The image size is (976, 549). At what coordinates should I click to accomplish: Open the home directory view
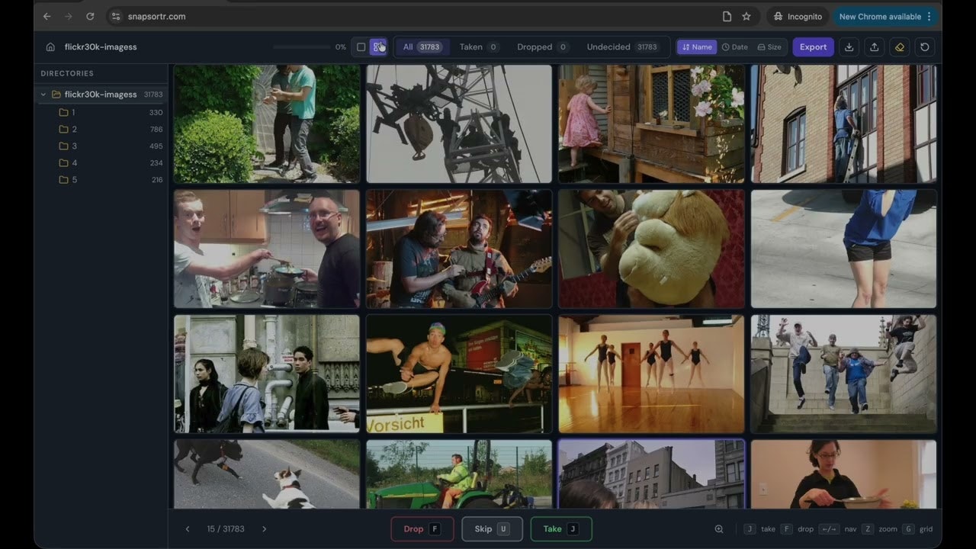(50, 47)
